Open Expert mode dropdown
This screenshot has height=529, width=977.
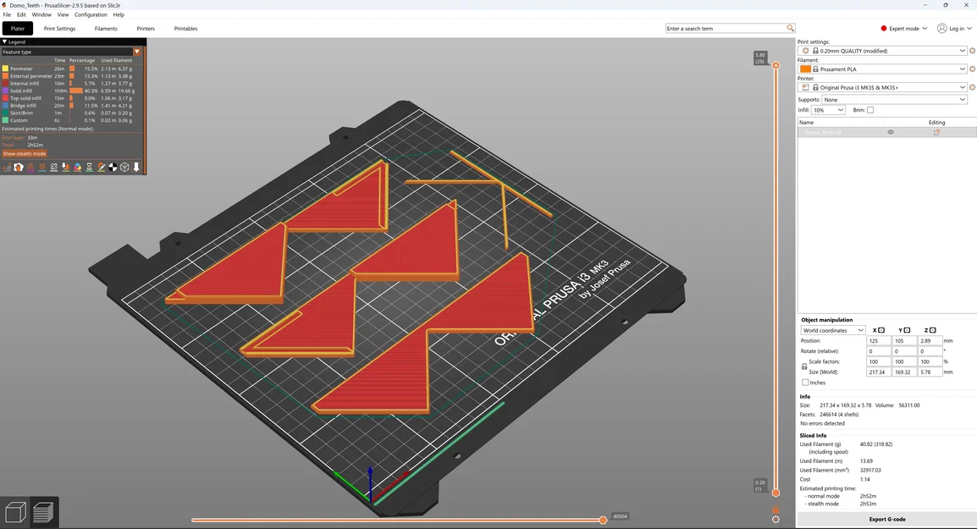coord(904,28)
